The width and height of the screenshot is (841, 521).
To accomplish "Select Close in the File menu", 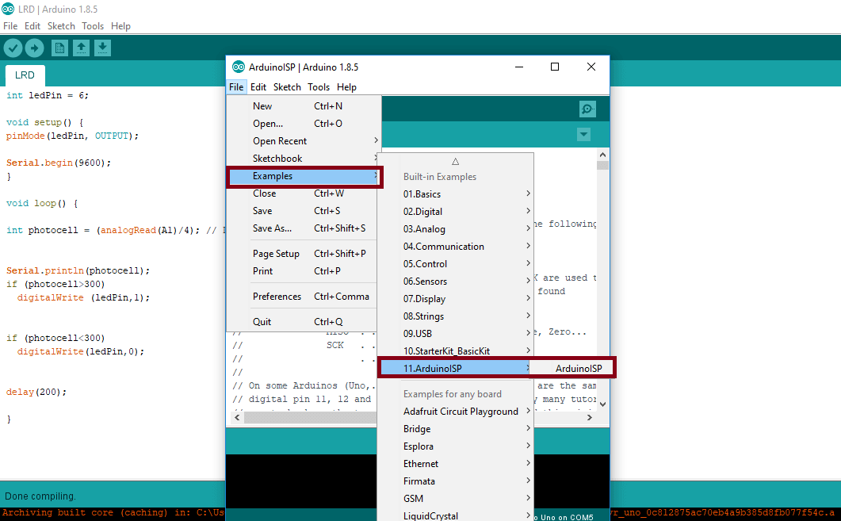I will click(304, 193).
